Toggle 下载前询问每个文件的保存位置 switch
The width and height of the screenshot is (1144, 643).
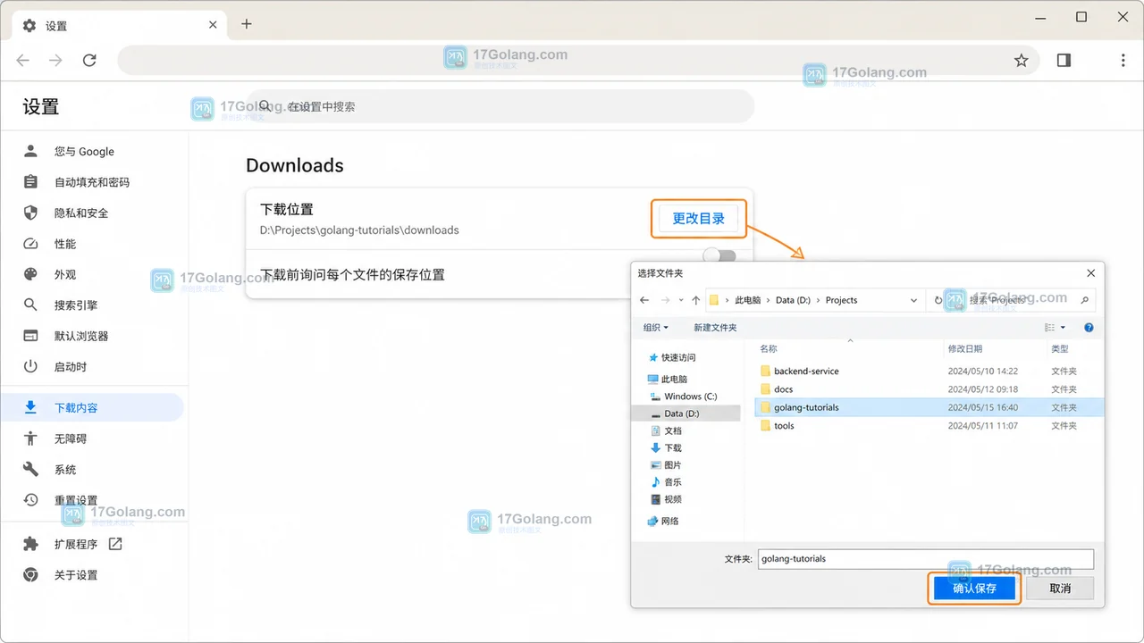[x=719, y=256]
